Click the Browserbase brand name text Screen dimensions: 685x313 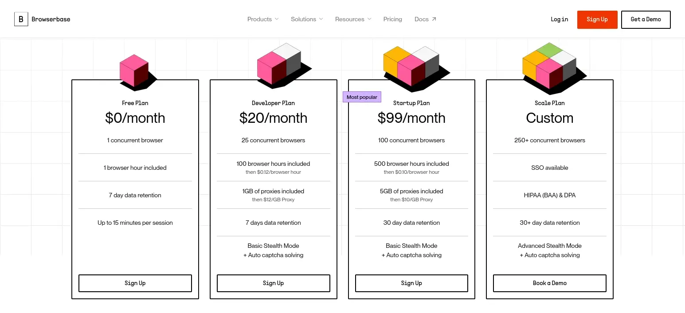tap(51, 20)
